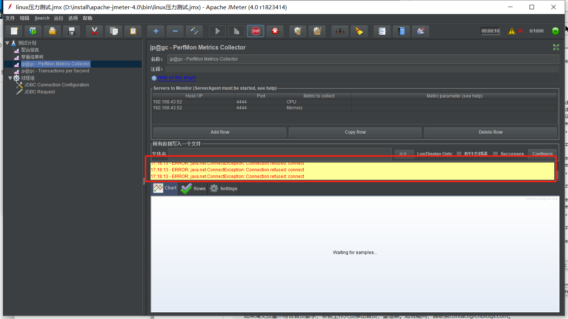Collapse the 线程组 tree node
568x319 pixels.
click(x=10, y=78)
